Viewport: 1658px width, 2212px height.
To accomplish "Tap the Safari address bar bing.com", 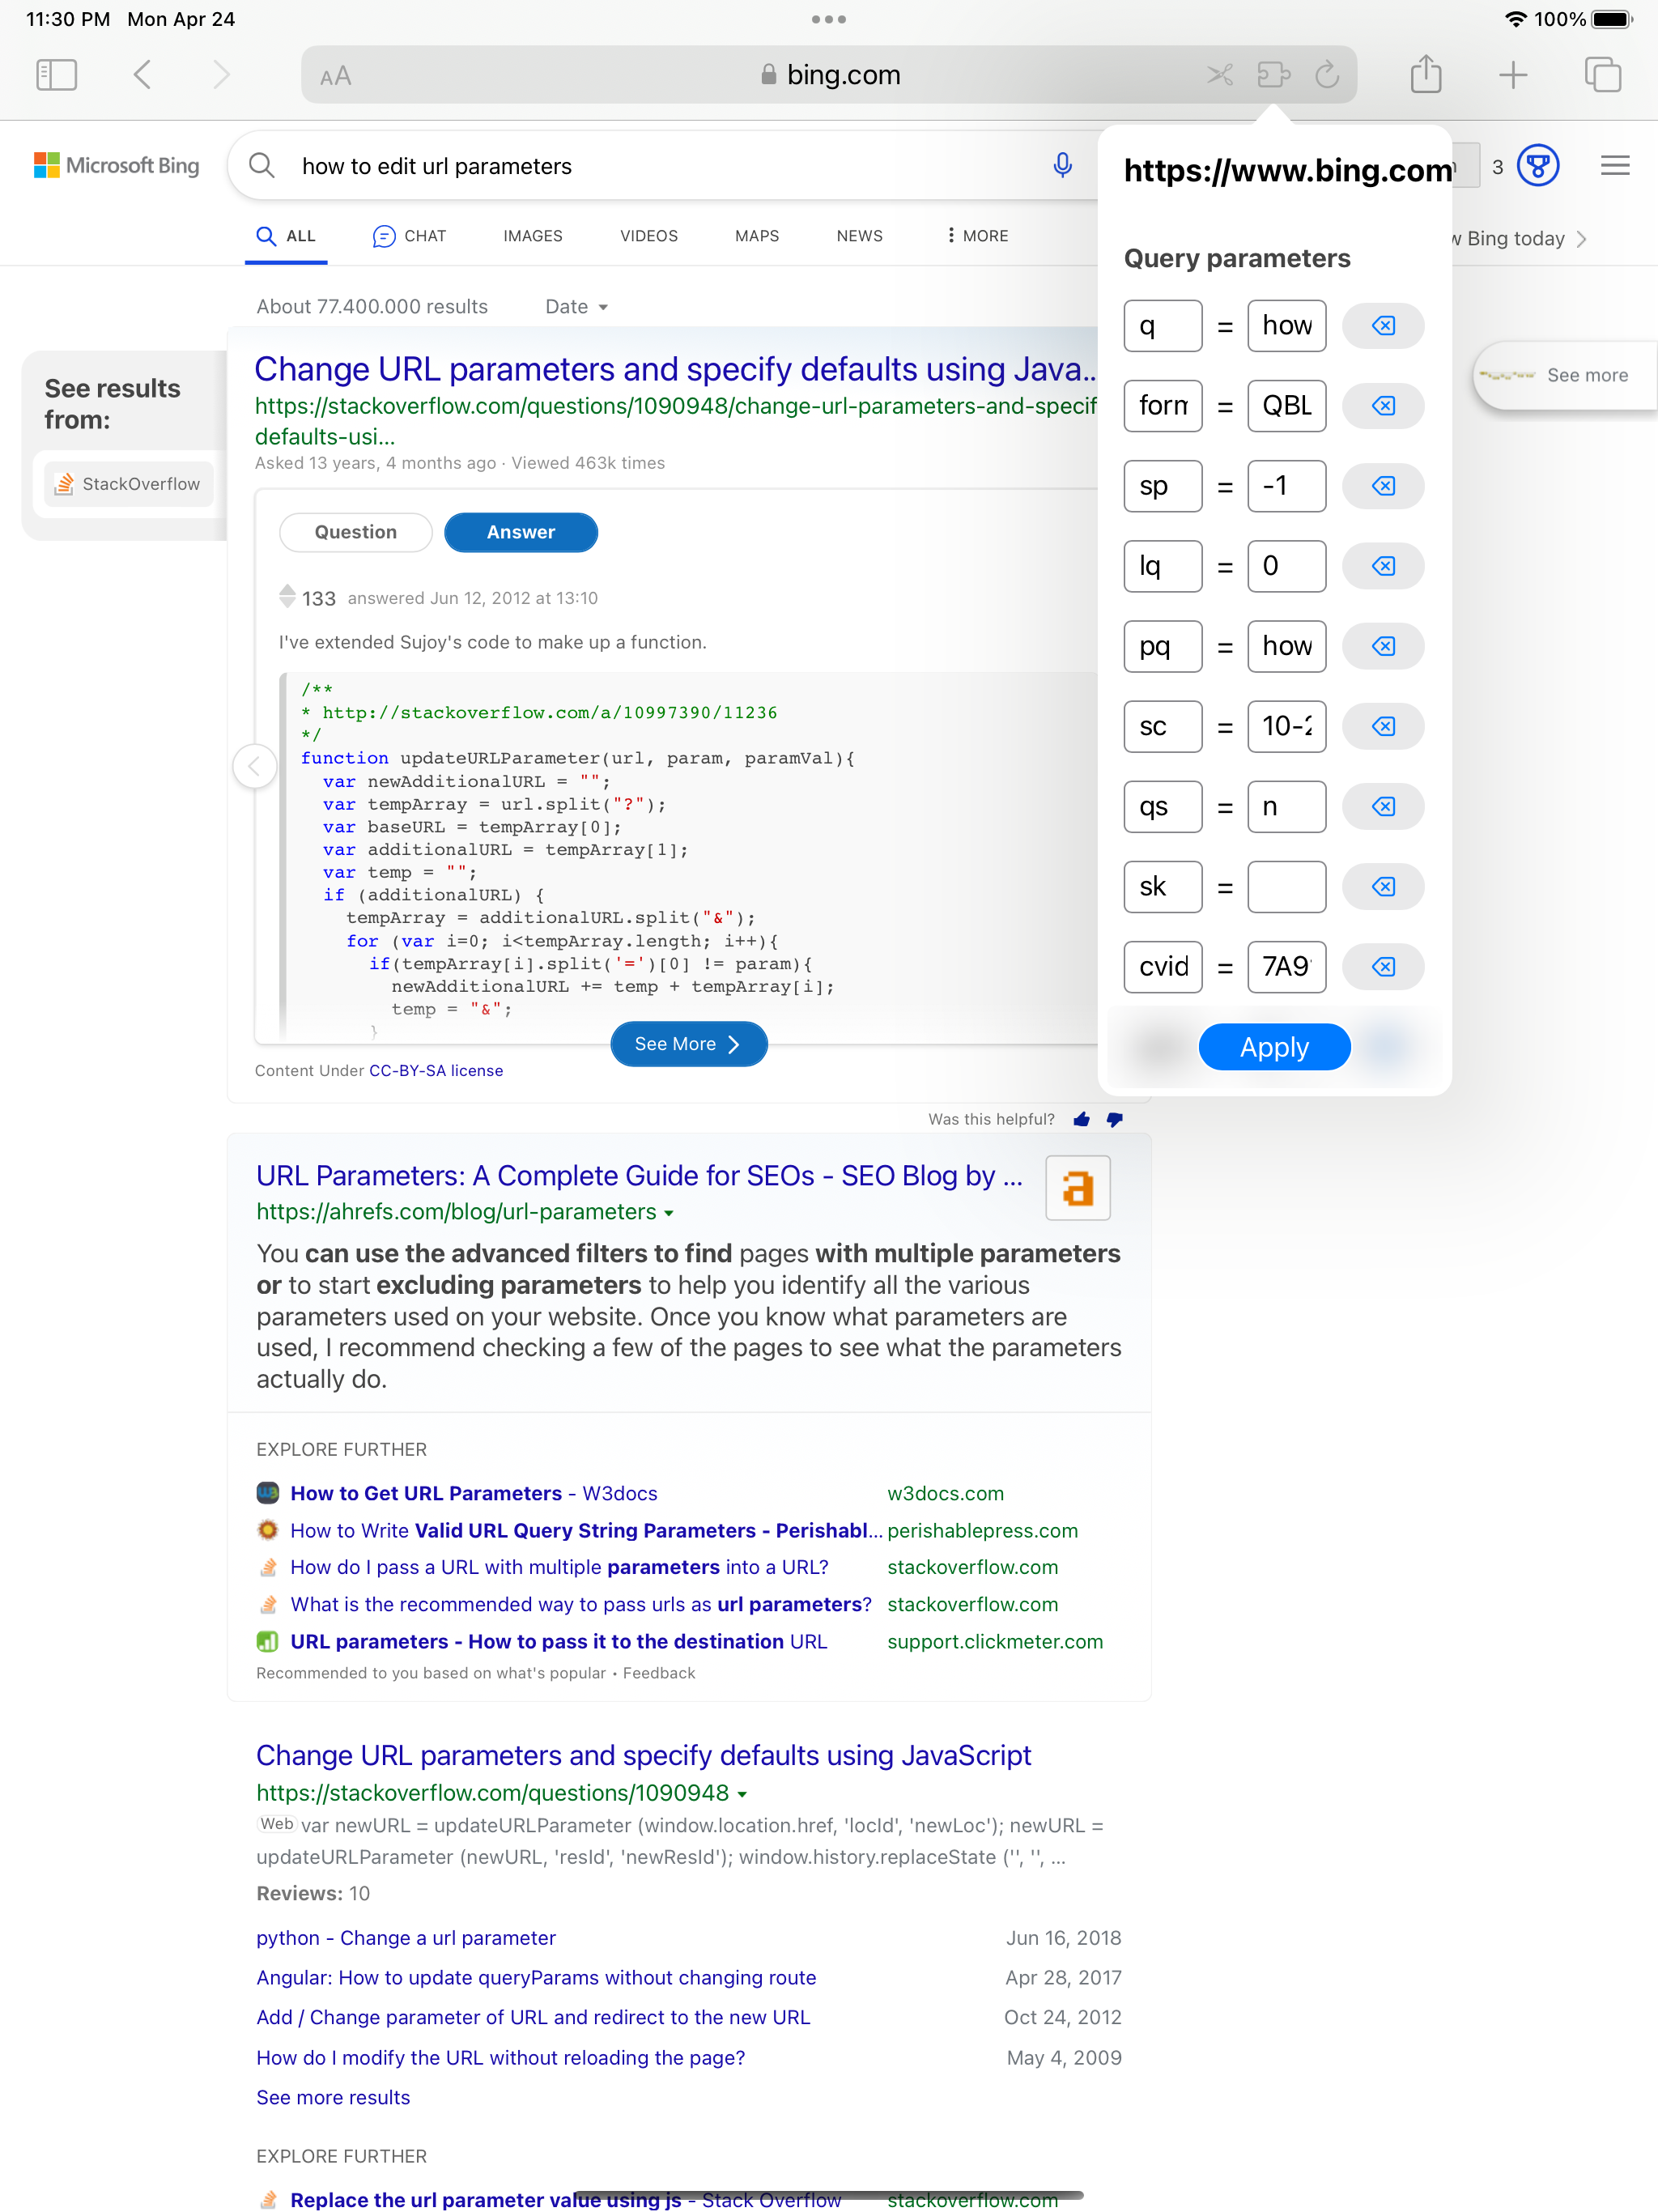I will pos(829,75).
